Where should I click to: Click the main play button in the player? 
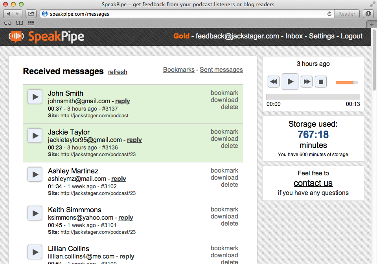tap(290, 82)
